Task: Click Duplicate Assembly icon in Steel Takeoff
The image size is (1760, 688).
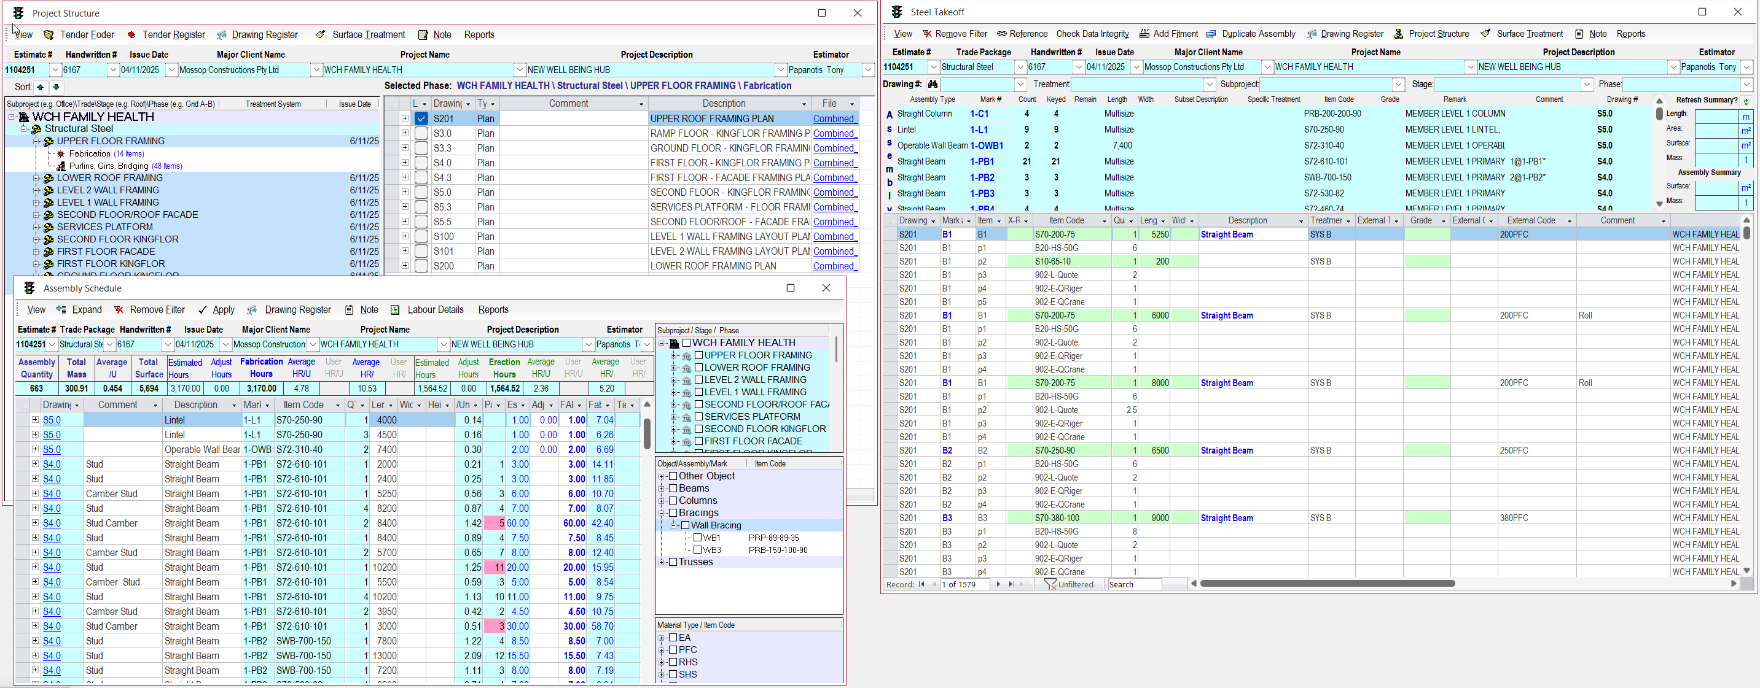Action: (1211, 33)
